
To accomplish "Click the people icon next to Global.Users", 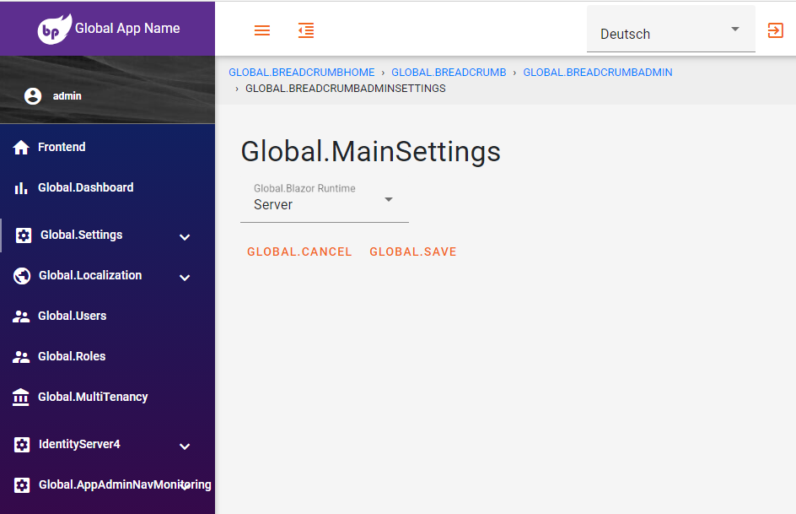I will coord(21,316).
